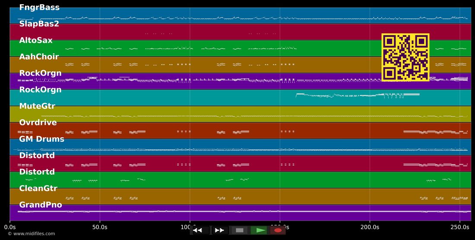Select the Ovrdrive track label
The height and width of the screenshot is (240, 475).
coord(38,122)
